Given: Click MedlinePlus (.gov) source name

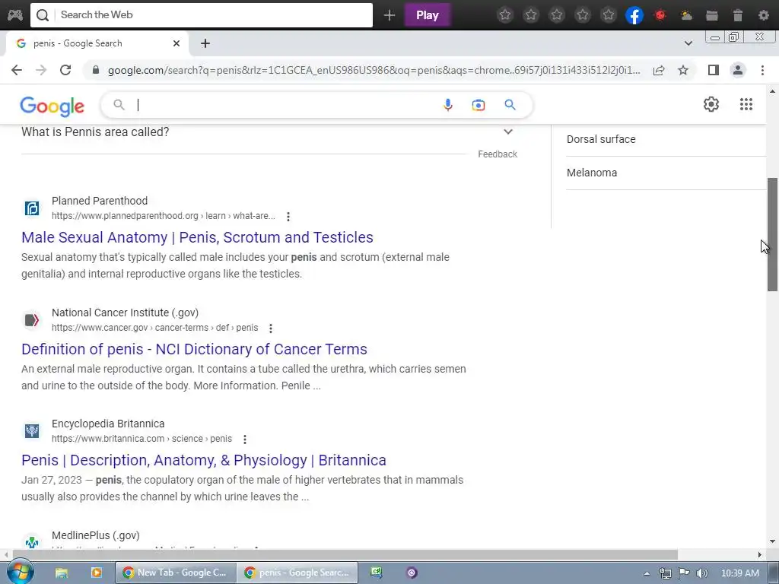Looking at the screenshot, I should (x=96, y=535).
